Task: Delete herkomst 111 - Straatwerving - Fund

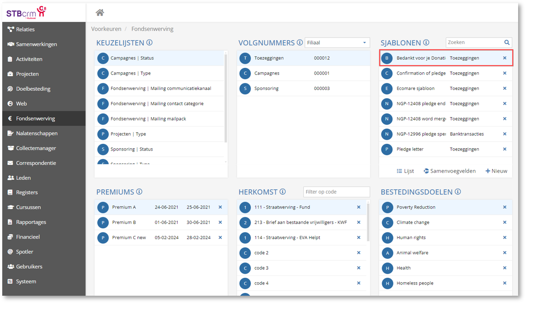Action: coord(359,207)
